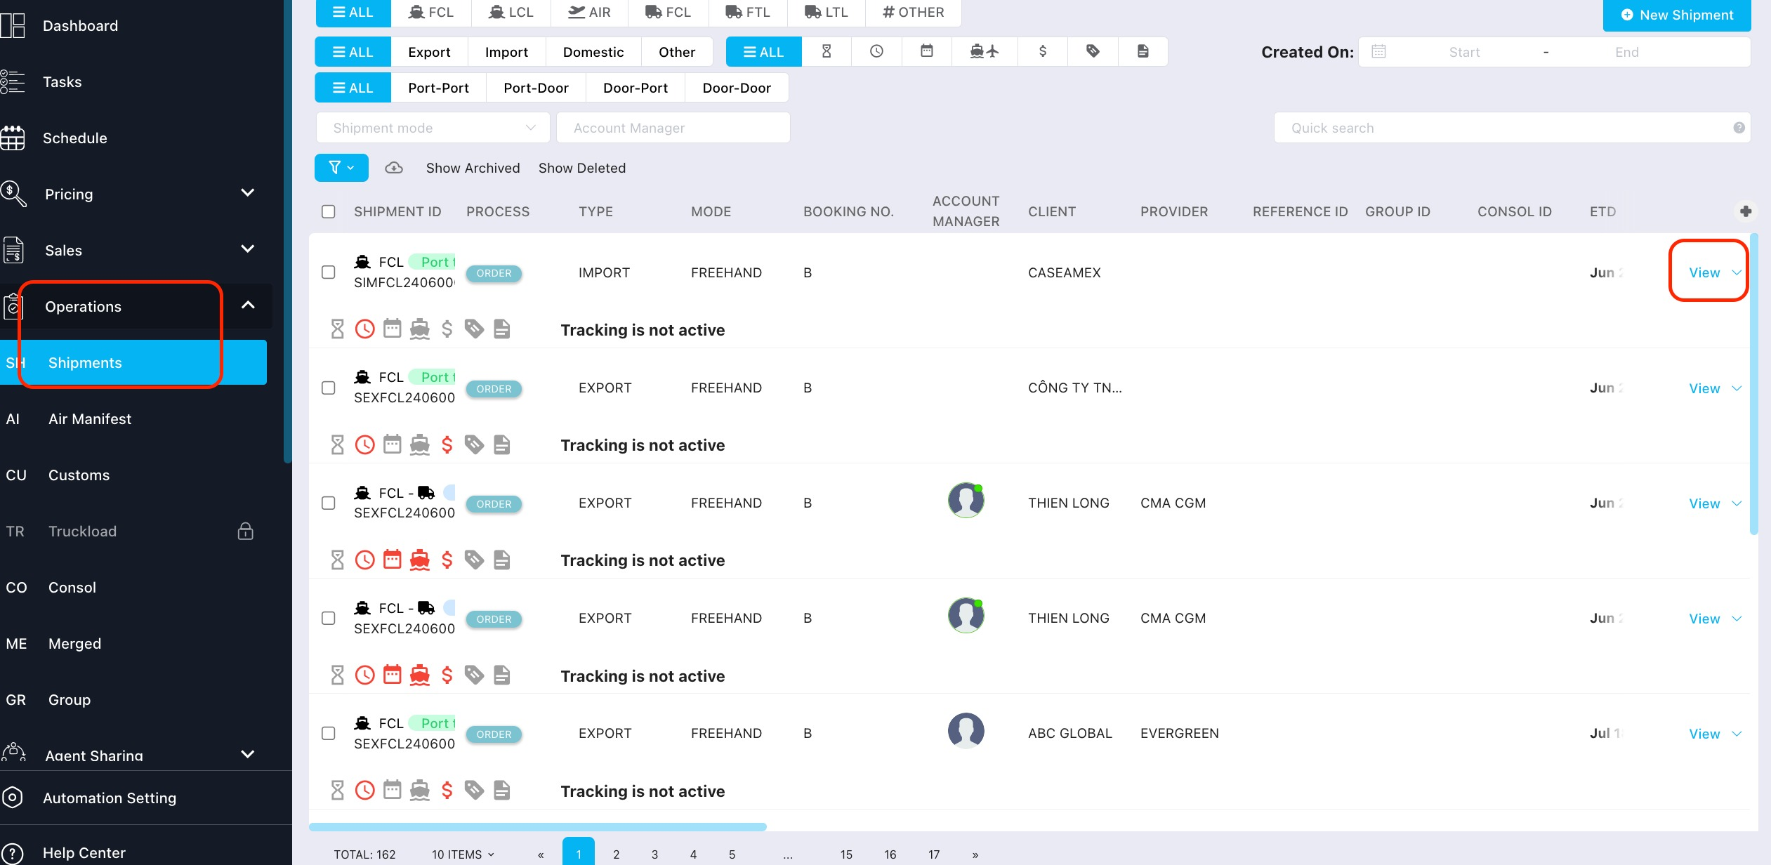This screenshot has height=865, width=1771.
Task: Click the New Shipment button
Action: [1676, 15]
